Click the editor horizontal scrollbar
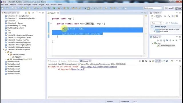The image size is (183, 103). tap(97, 56)
